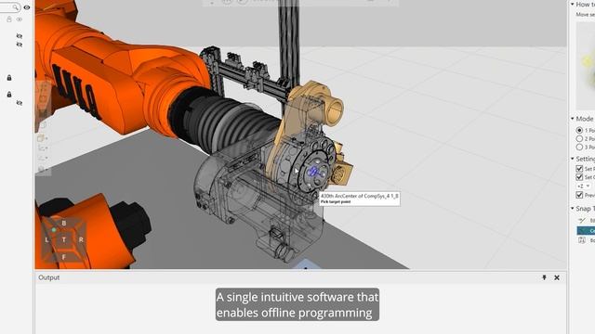Click blue target point on tool flange
Screen dimensions: 595x334
[x=314, y=172]
